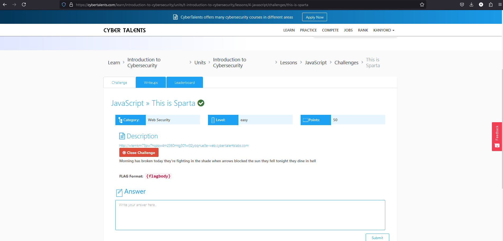Open second Introduction to Cybersecurity breadcrumb
Viewport: 503px width, 241px height.
tap(230, 62)
